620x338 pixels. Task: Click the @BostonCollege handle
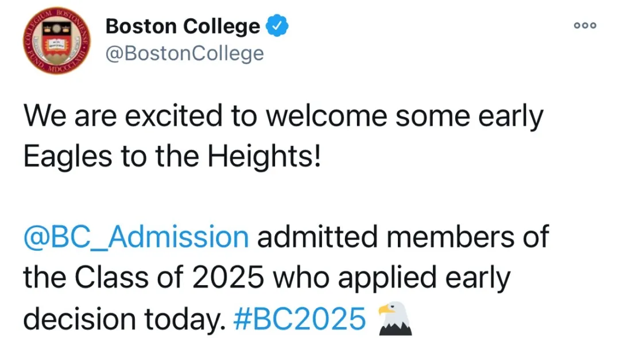(184, 53)
